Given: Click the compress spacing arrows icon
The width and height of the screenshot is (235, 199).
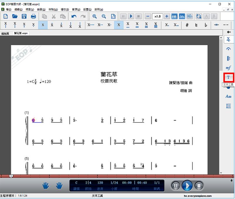Looking at the screenshot, I should [x=216, y=25].
